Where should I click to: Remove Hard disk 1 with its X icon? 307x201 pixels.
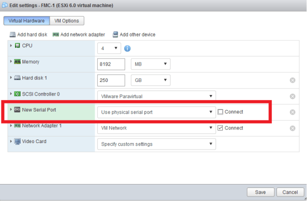coord(292,80)
